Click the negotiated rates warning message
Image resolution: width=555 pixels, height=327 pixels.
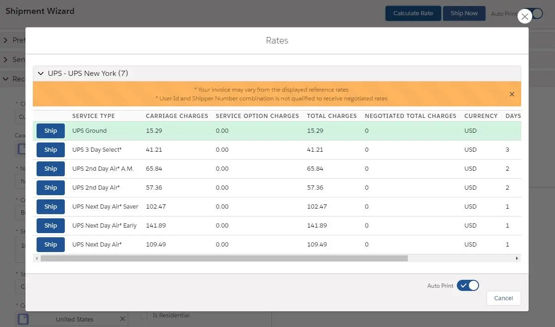[272, 99]
